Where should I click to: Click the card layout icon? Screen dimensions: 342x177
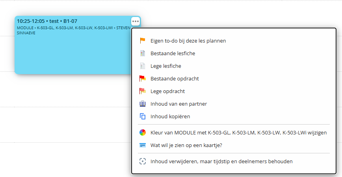[x=143, y=145]
